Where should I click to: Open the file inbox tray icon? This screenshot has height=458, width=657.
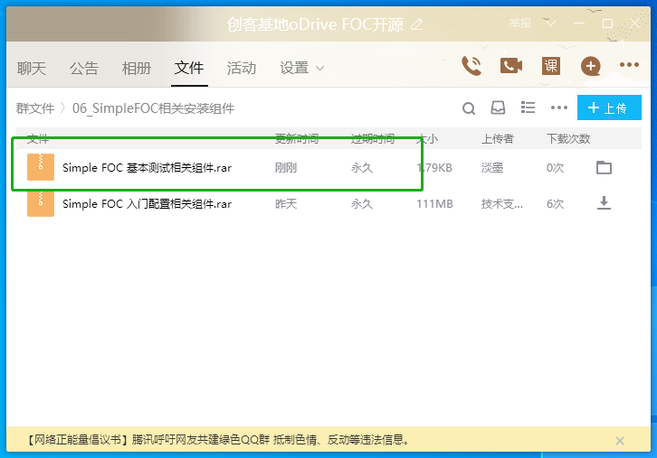tap(498, 107)
